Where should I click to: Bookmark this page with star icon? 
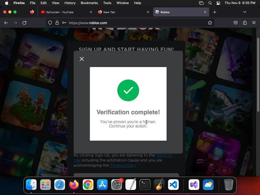(210, 23)
